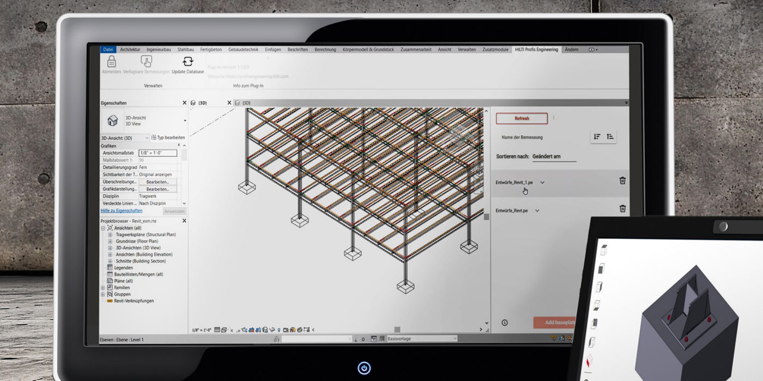Viewport: 763px width, 381px height.
Task: Sort designs in ascending order
Action: 610,137
